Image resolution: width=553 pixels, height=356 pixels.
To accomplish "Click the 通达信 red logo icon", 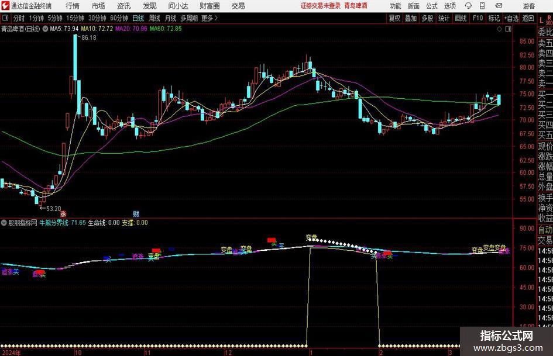I will pyautogui.click(x=5, y=6).
